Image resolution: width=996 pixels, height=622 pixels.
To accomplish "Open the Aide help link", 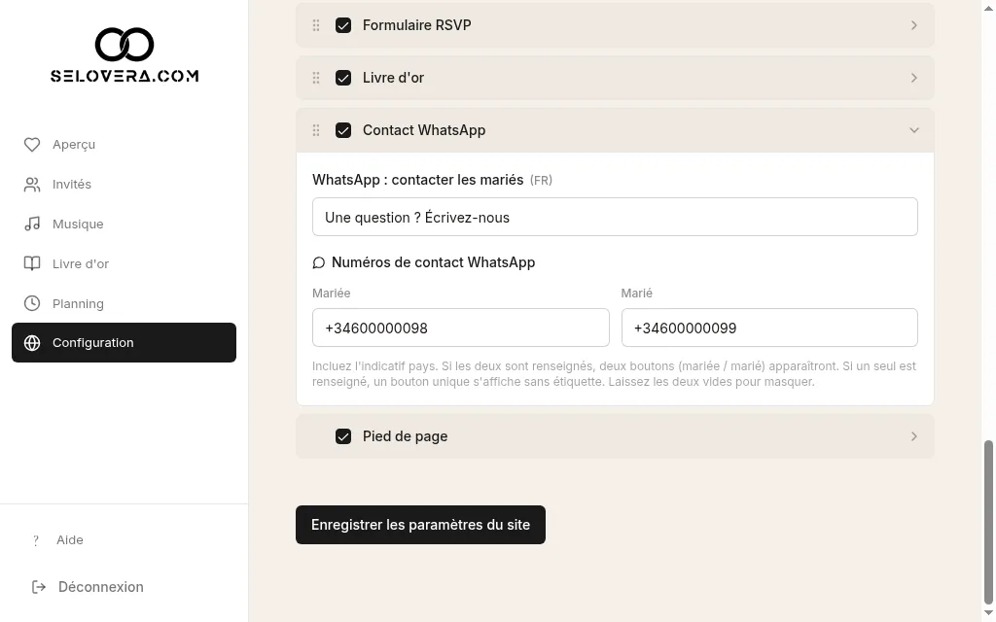I will pyautogui.click(x=70, y=540).
